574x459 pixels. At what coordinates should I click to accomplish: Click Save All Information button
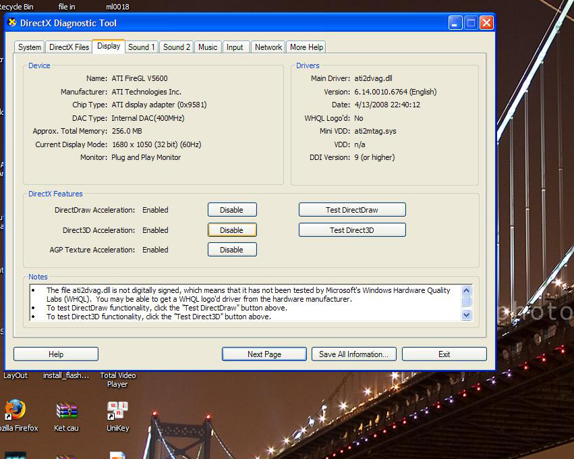click(354, 354)
